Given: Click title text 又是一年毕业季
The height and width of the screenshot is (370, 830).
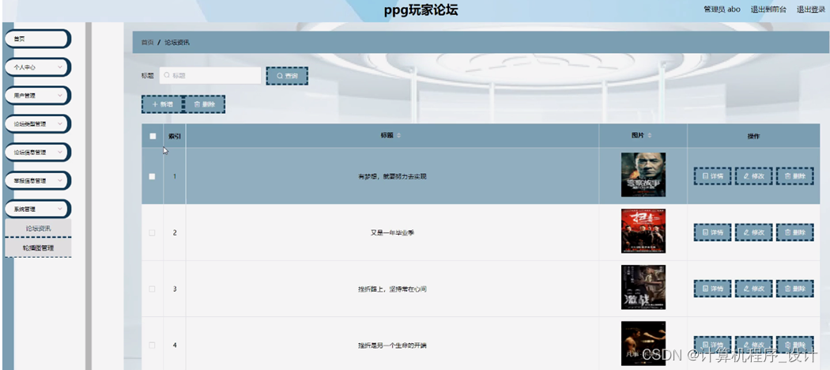Looking at the screenshot, I should pos(392,233).
